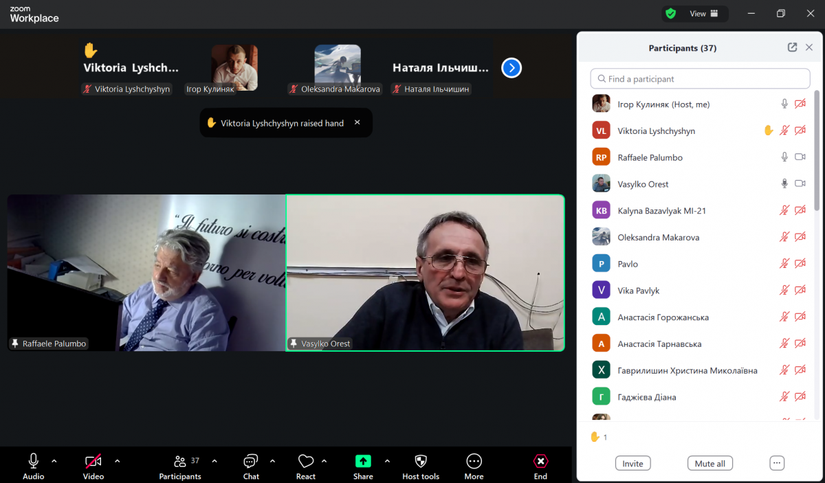This screenshot has width=825, height=483.
Task: Pop out the Participants panel
Action: point(792,47)
